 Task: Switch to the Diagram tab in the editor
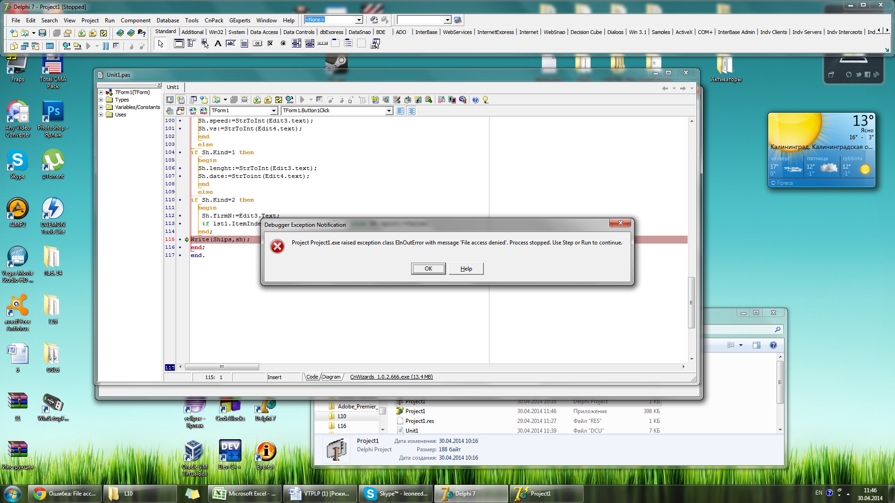(331, 377)
